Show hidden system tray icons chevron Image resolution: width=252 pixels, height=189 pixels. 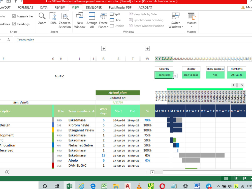click(218, 186)
